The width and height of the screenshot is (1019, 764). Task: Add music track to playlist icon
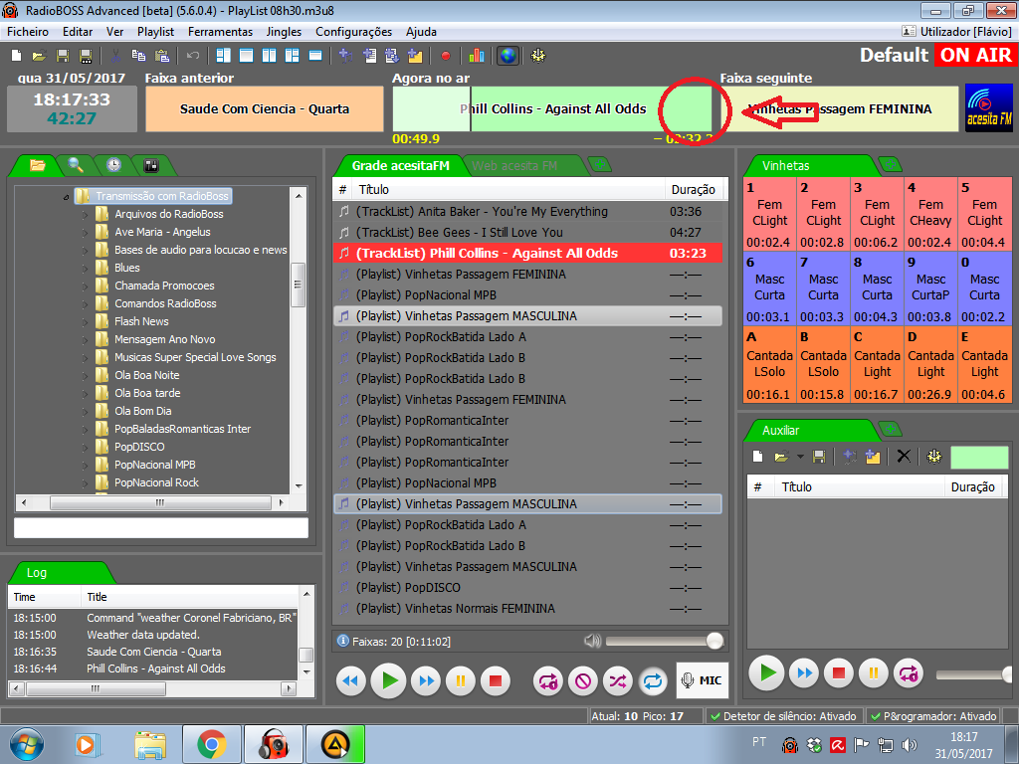pos(345,56)
